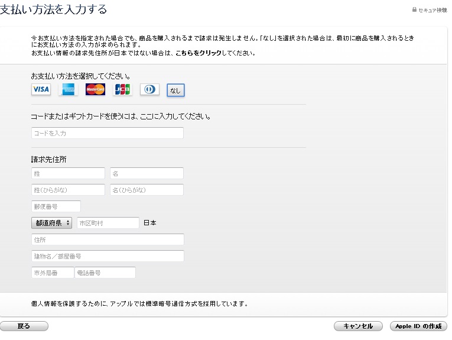This screenshot has height=340, width=452.
Task: Click the 姓 last name field
Action: click(68, 173)
